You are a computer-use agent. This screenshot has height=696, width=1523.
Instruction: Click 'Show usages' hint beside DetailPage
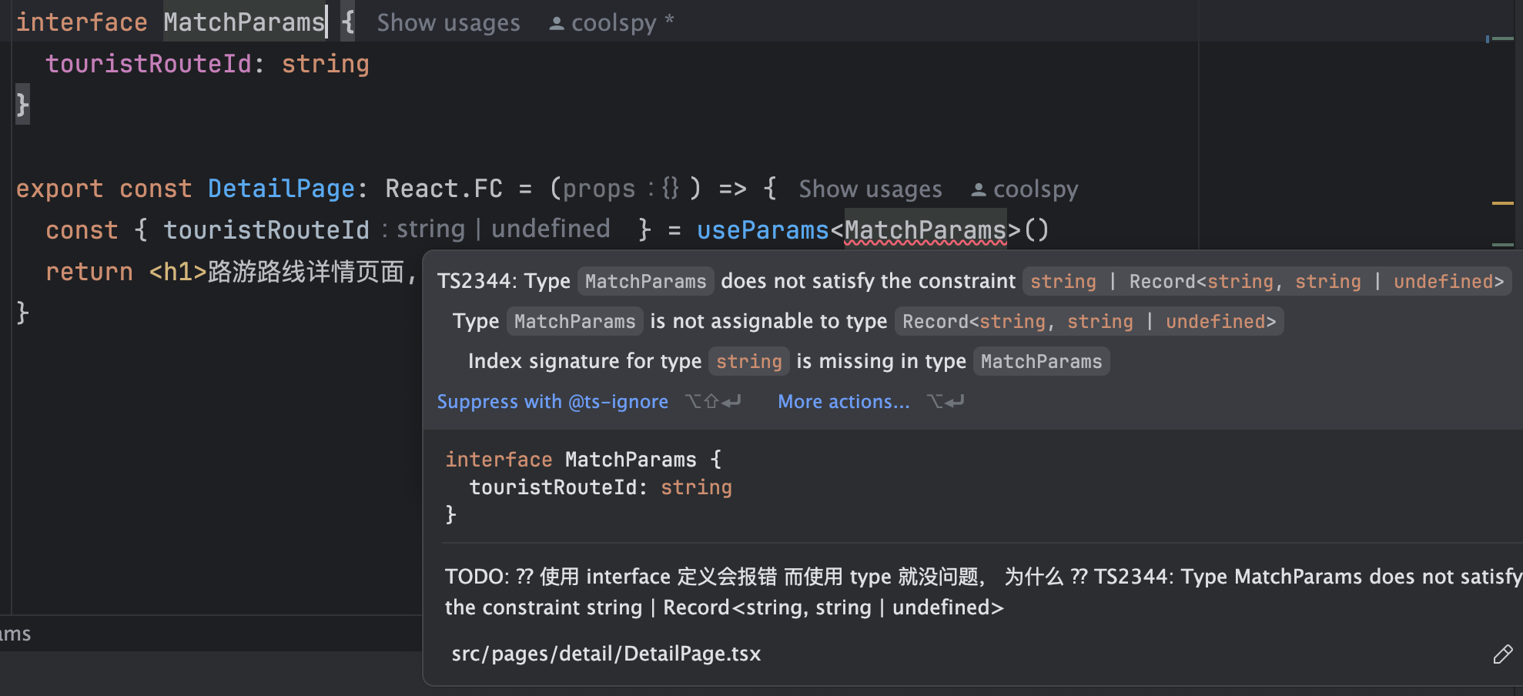click(x=870, y=189)
